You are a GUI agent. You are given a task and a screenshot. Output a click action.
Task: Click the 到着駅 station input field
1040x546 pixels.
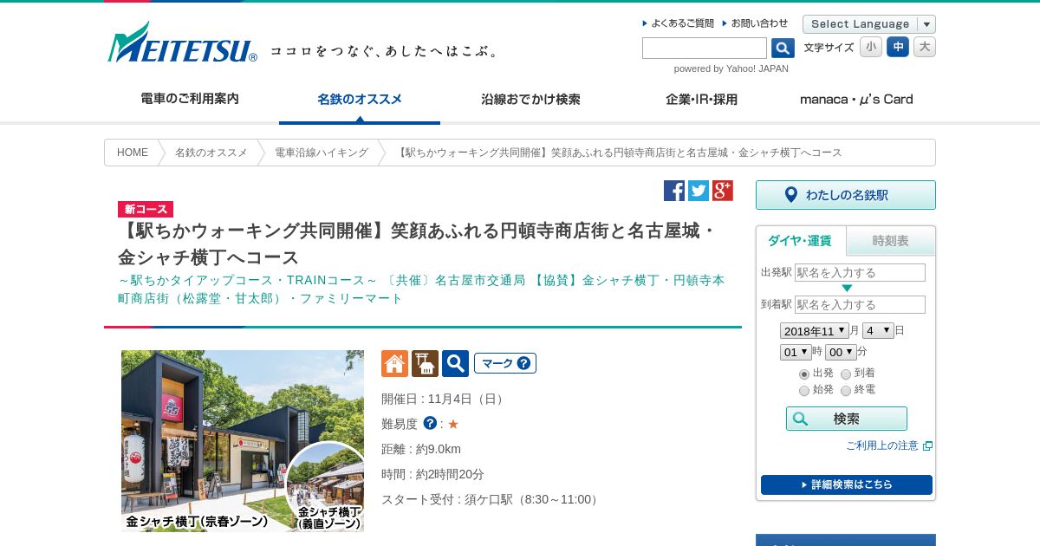(860, 305)
